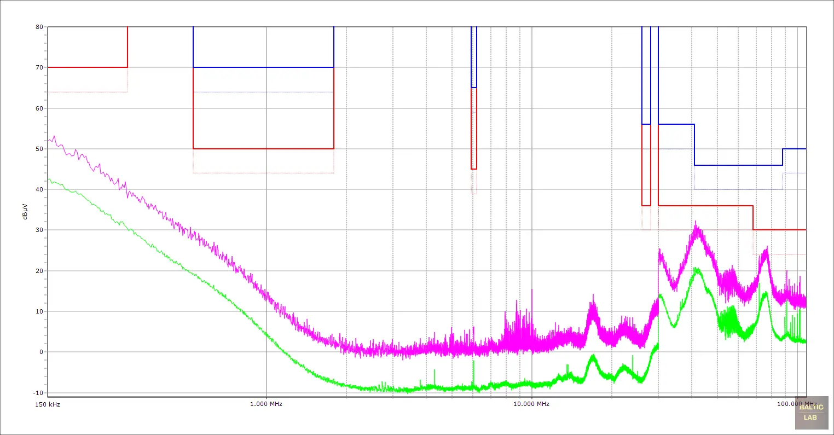Click the 1.000 MHz x-axis label
This screenshot has height=435, width=834.
[x=267, y=404]
